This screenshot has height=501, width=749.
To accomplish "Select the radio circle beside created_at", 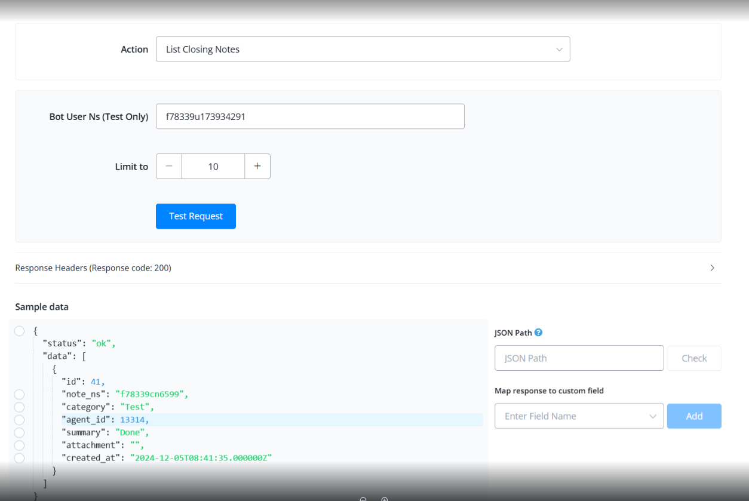I will coord(19,458).
